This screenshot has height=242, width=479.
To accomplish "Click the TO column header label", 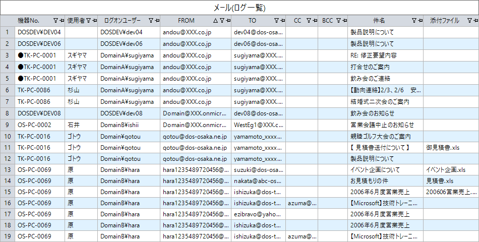I will click(x=252, y=21).
